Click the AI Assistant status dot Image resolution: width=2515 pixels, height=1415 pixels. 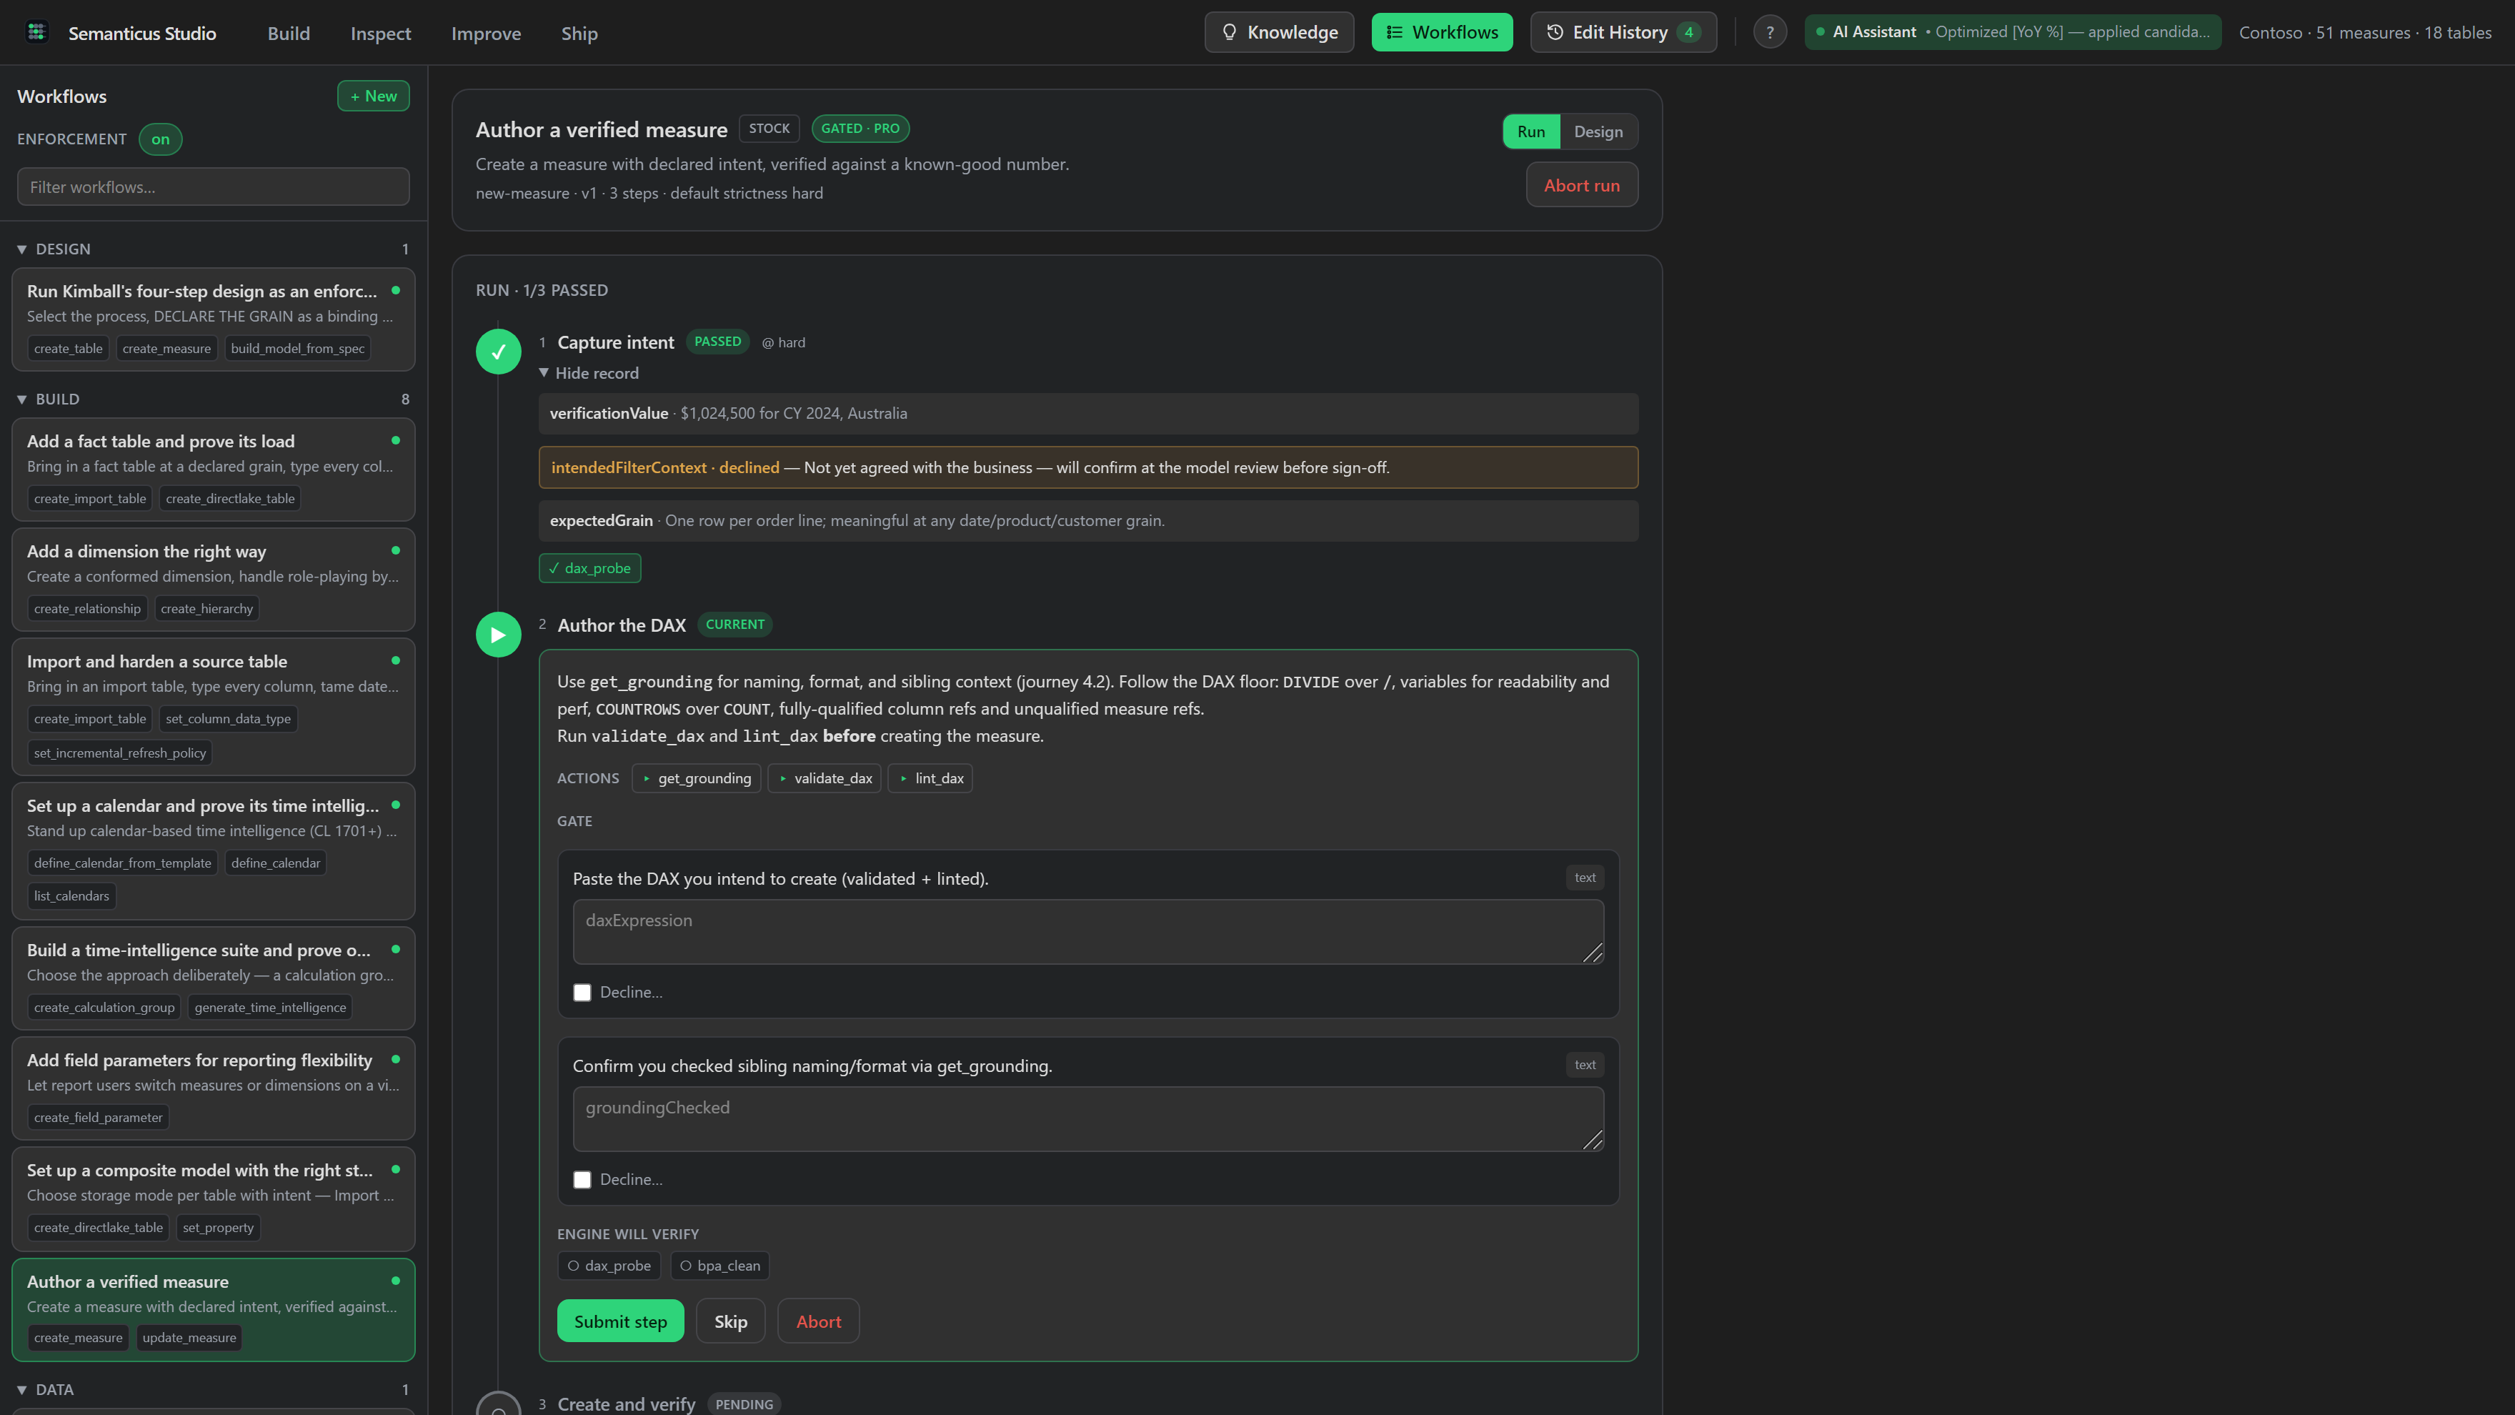coord(1820,32)
